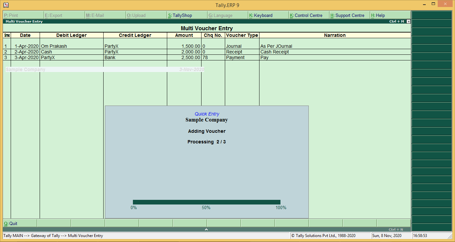Screen dimensions: 455x242
Task: Click the Ctrl+N indicator at bottom right
Action: [396, 229]
